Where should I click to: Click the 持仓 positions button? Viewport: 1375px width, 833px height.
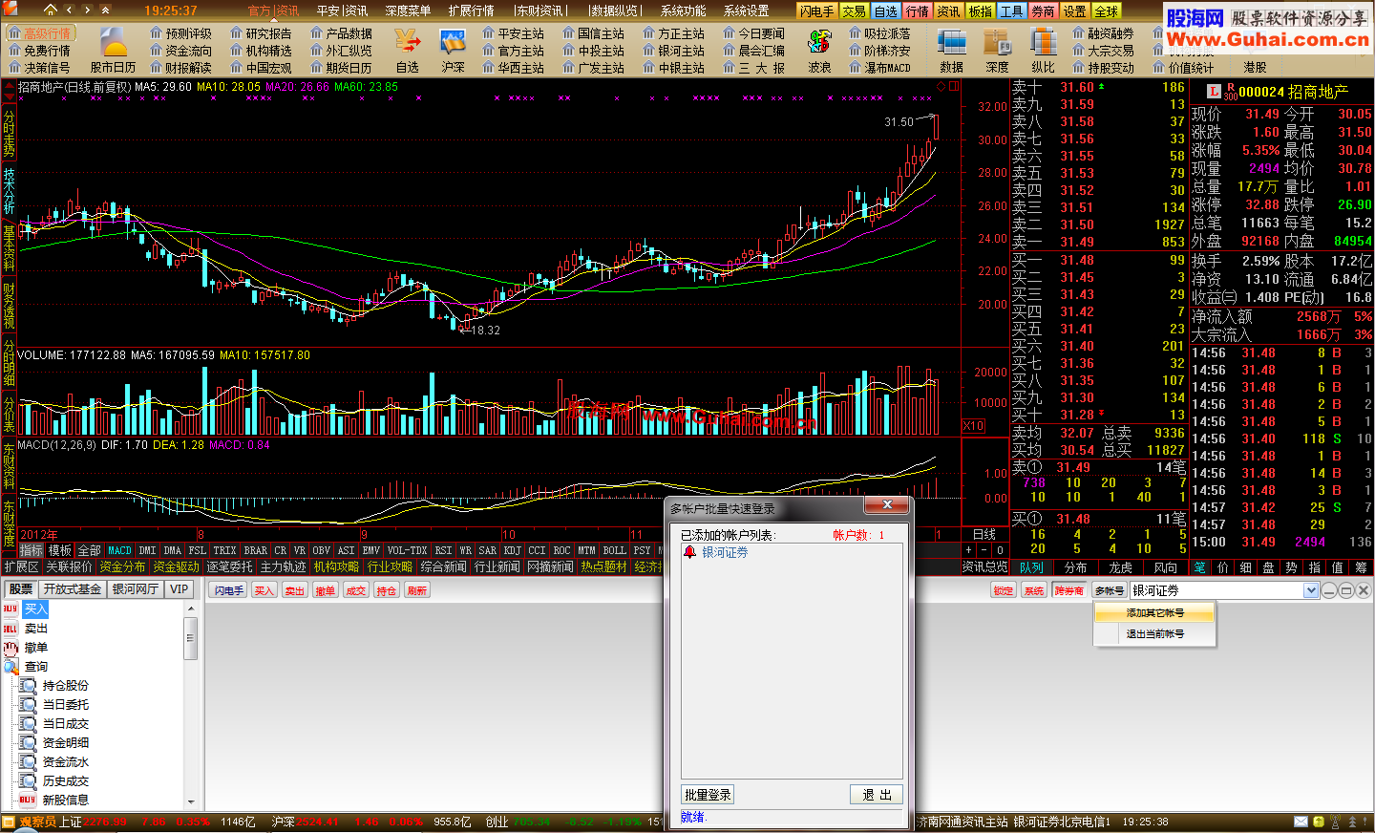[x=386, y=590]
